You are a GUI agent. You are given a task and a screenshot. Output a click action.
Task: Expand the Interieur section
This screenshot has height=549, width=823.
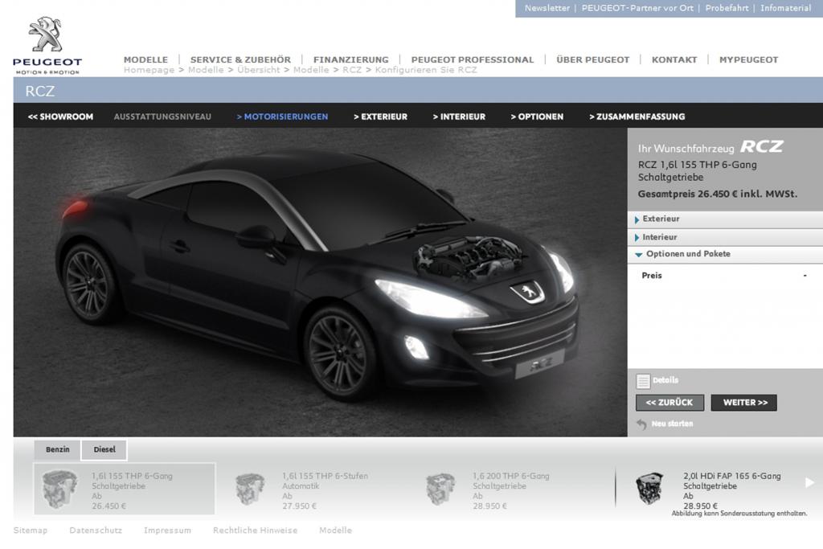point(725,237)
